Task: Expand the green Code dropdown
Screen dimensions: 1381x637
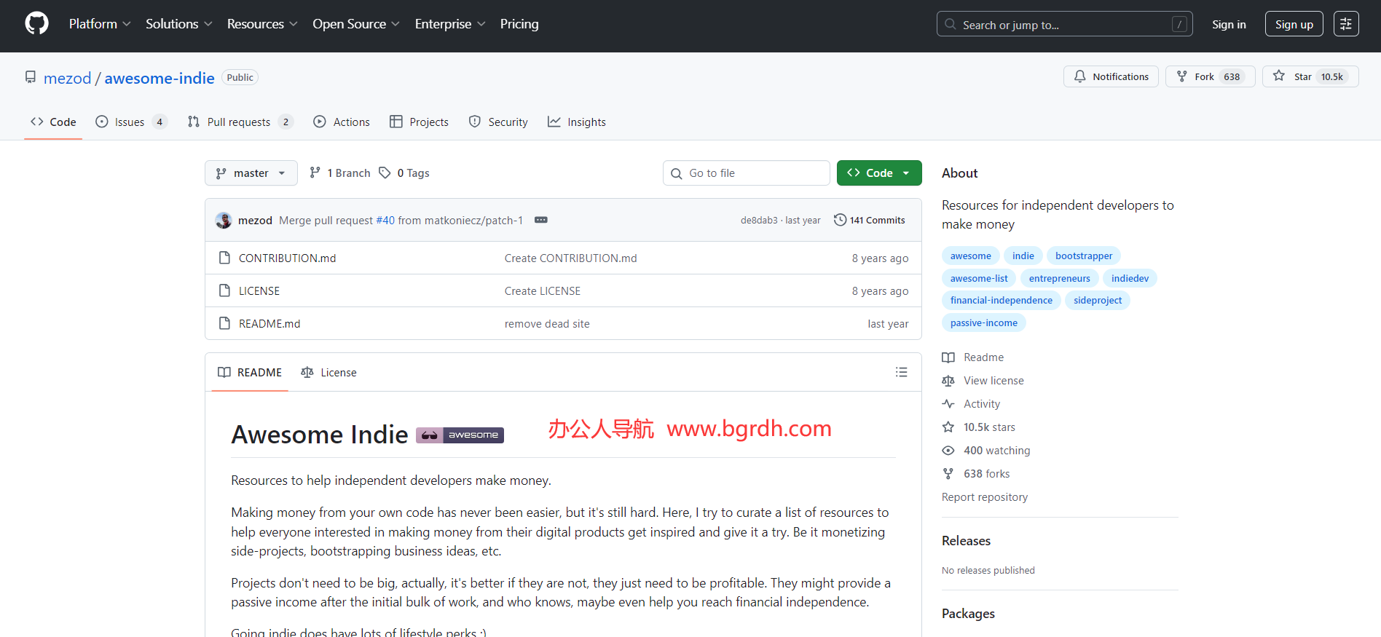Action: (x=879, y=173)
